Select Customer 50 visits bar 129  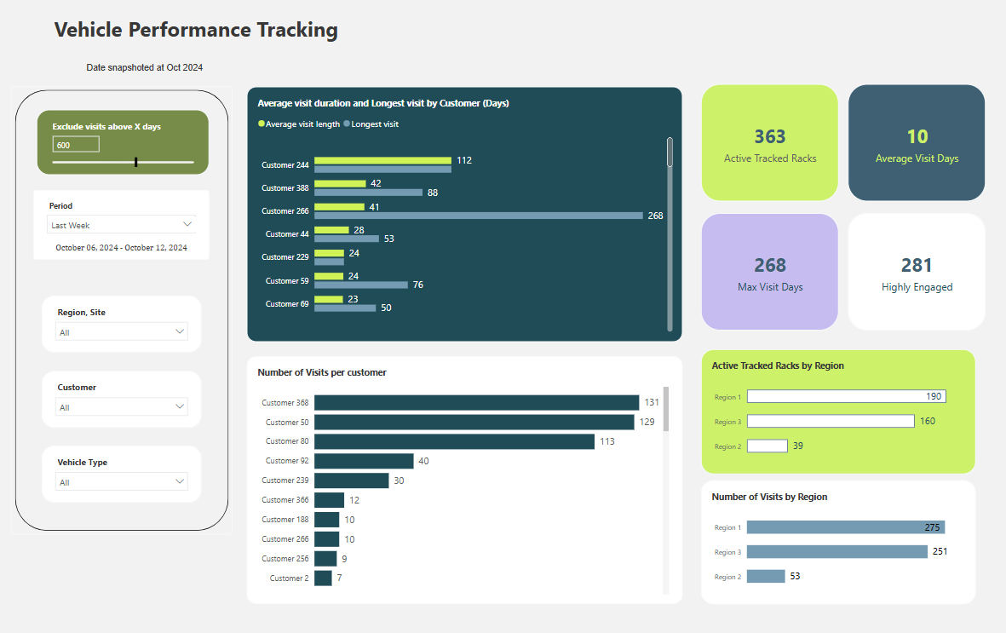(x=474, y=422)
